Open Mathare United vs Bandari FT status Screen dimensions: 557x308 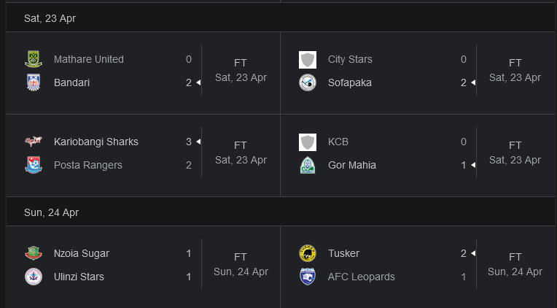point(241,63)
